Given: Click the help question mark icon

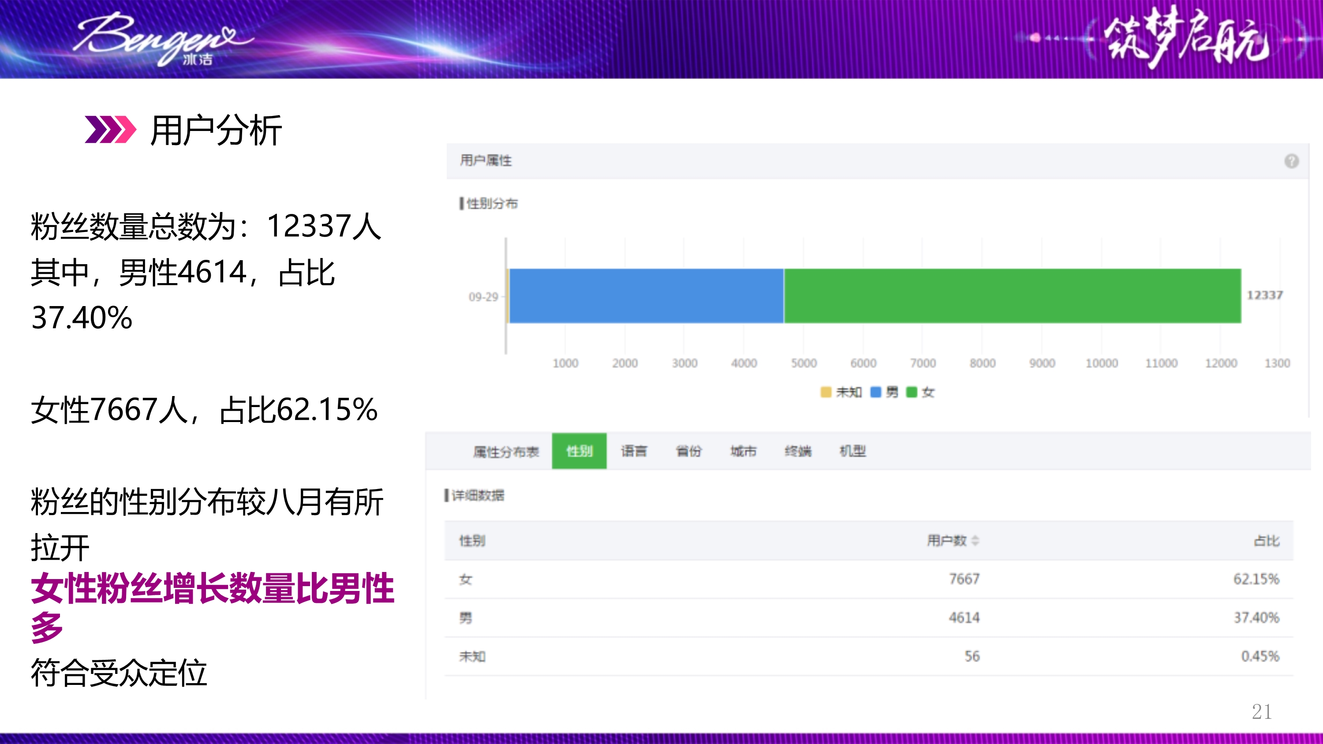Looking at the screenshot, I should [x=1291, y=161].
